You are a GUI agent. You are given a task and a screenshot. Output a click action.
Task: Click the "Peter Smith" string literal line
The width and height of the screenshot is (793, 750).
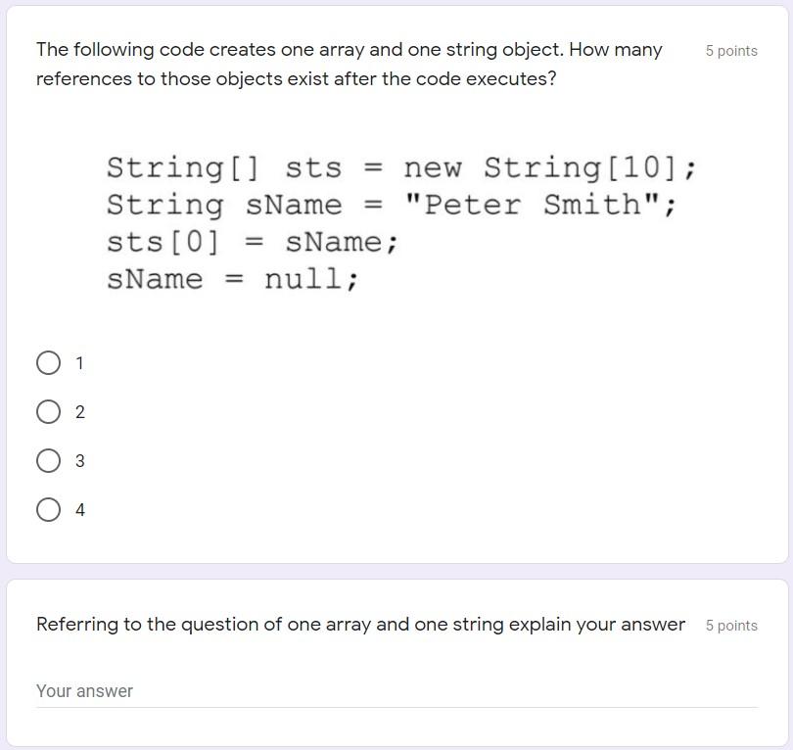(391, 205)
